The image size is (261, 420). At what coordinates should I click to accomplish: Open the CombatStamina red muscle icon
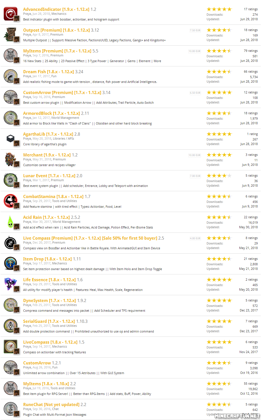11,201
